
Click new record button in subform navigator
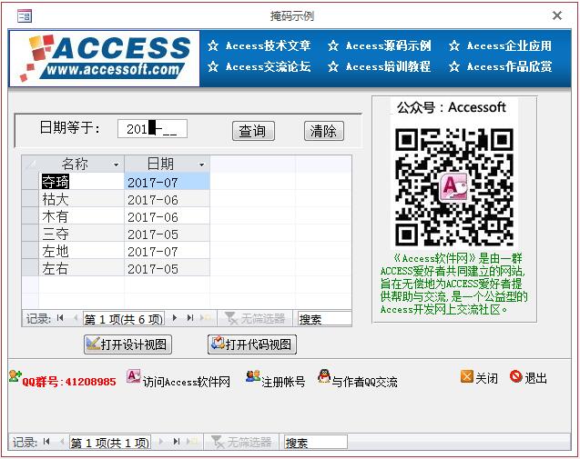206,318
